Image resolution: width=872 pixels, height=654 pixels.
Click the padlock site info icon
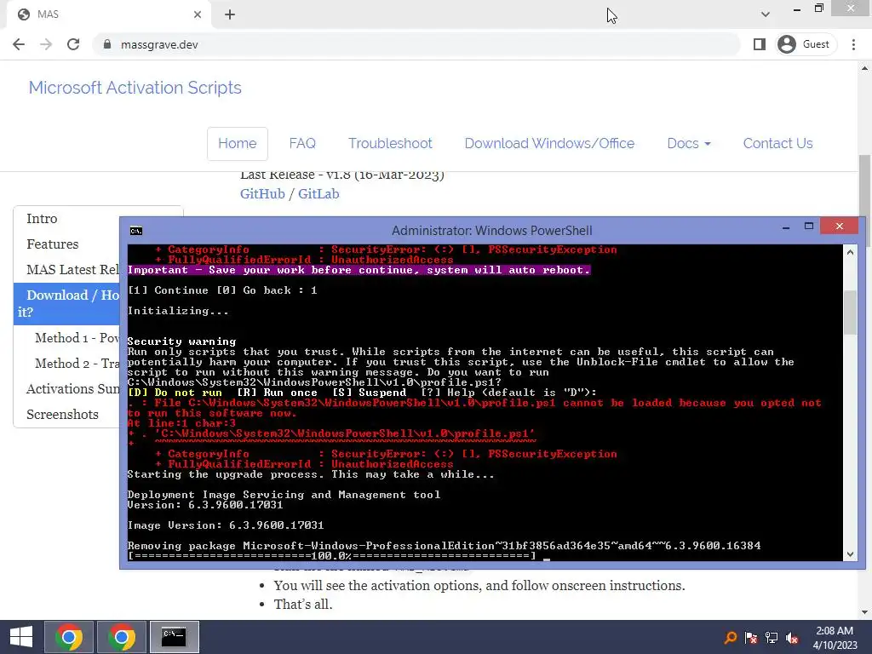pos(107,44)
